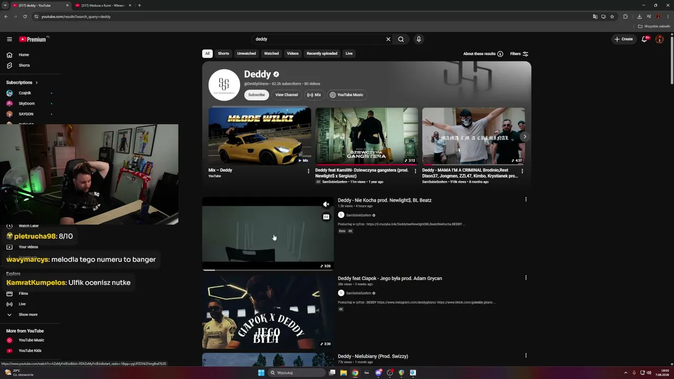Unmute the Nie Kocha video preview

point(326,204)
